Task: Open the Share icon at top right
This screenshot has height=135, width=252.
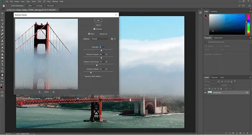Action: coord(249,6)
